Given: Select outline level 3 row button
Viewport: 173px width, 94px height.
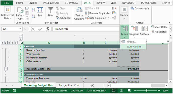Looking at the screenshot, I should coord(9,43).
